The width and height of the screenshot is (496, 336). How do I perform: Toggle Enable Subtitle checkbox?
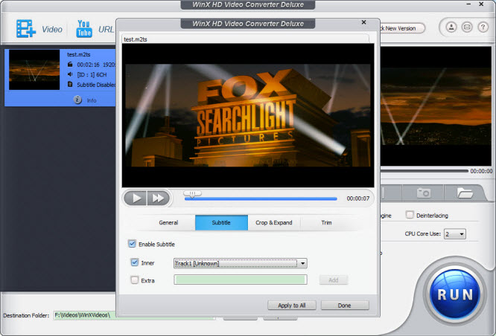click(132, 244)
